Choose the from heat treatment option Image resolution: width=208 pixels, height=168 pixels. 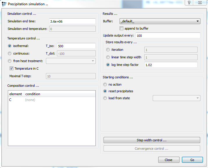coord(10,61)
